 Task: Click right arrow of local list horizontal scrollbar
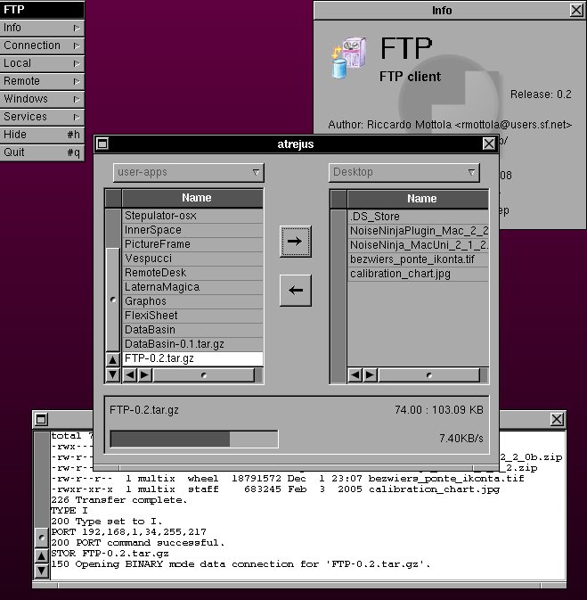(144, 375)
